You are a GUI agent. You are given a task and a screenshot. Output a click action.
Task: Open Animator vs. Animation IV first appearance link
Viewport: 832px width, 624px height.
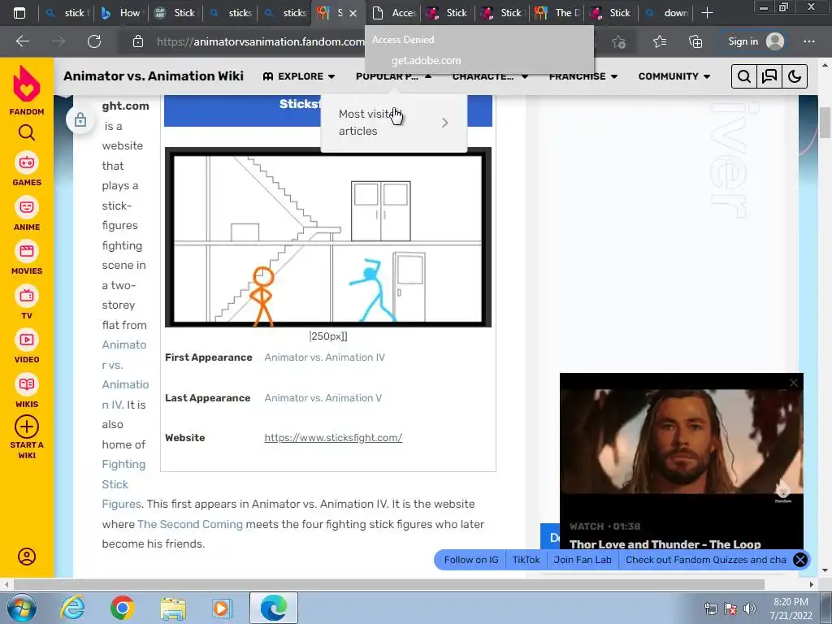coord(325,357)
